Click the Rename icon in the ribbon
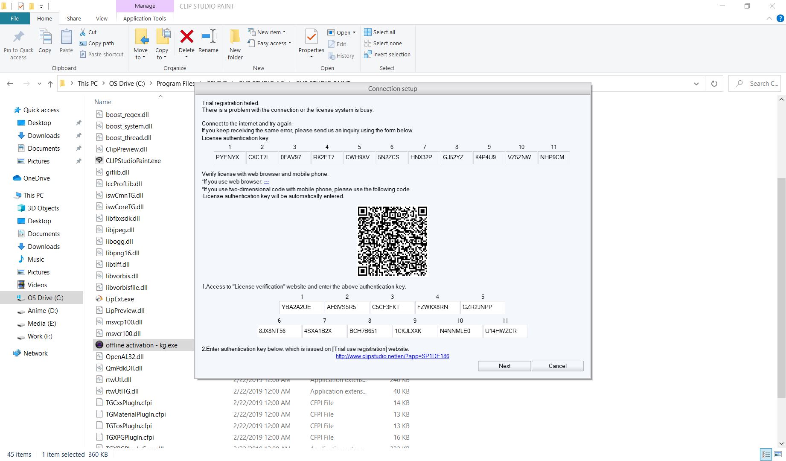The height and width of the screenshot is (461, 786). click(x=208, y=37)
